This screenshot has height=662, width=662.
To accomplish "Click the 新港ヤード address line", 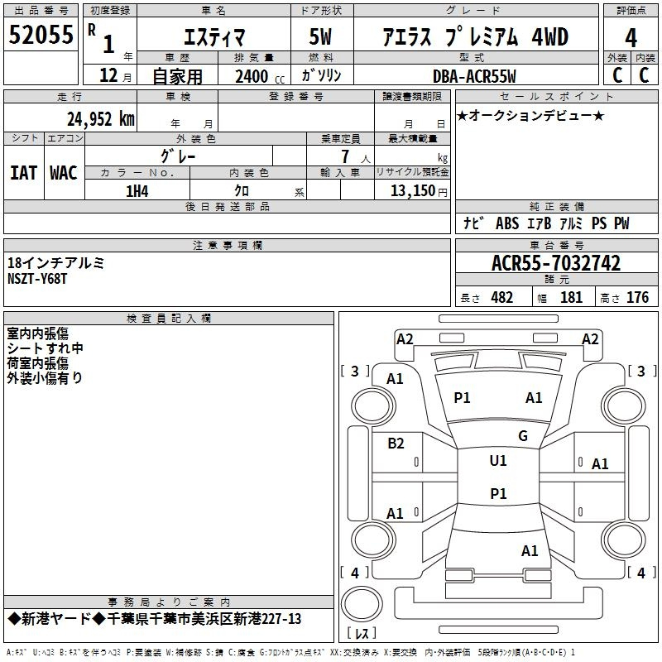I will [x=155, y=619].
